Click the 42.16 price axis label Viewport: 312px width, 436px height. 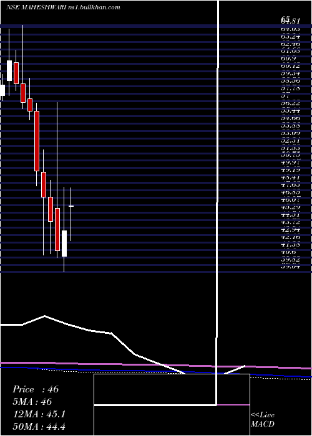[291, 237]
